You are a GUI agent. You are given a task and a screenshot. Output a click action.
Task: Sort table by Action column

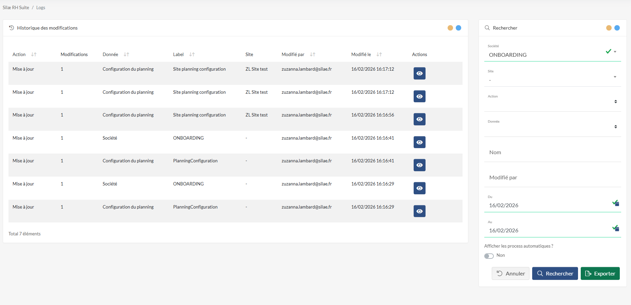(x=34, y=54)
